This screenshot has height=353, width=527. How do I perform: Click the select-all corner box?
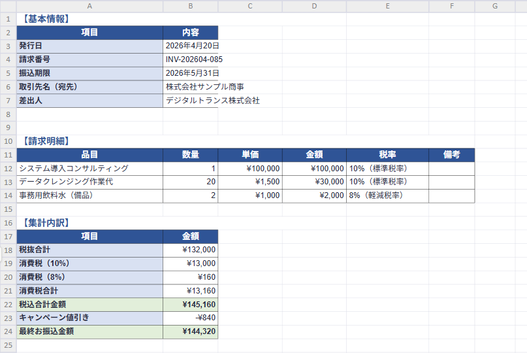[8, 6]
